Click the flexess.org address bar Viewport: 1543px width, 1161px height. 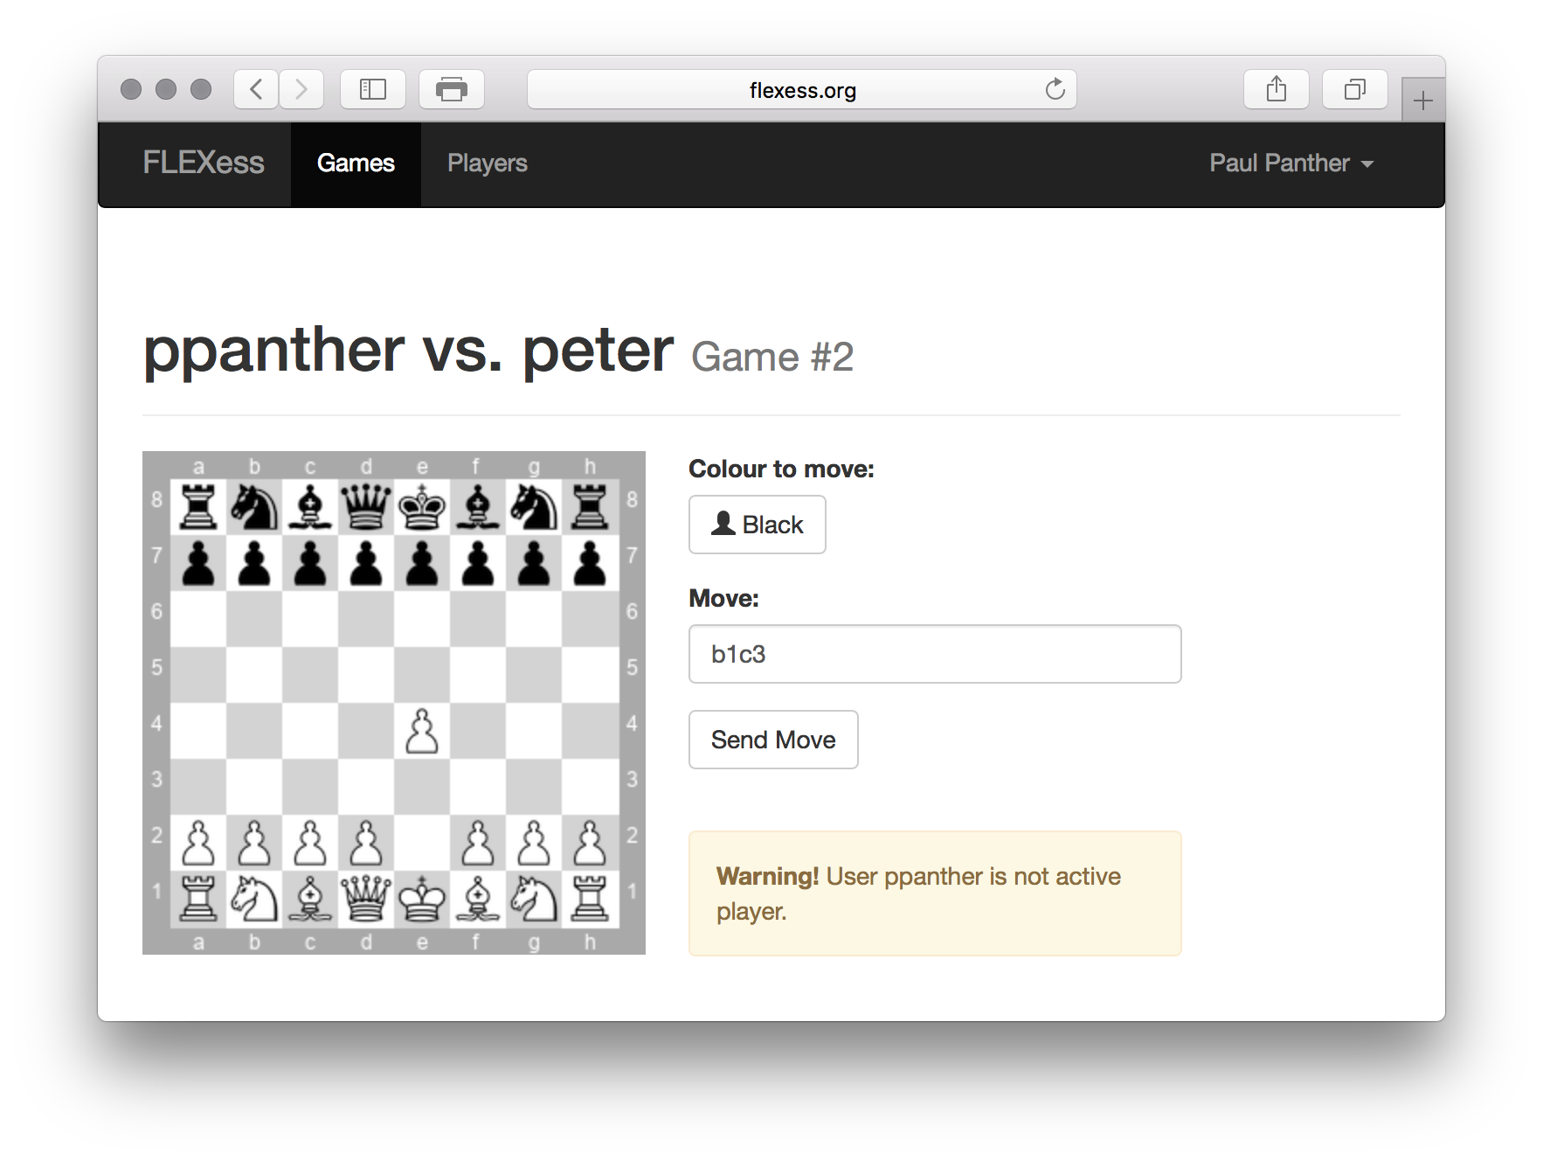[x=802, y=89]
